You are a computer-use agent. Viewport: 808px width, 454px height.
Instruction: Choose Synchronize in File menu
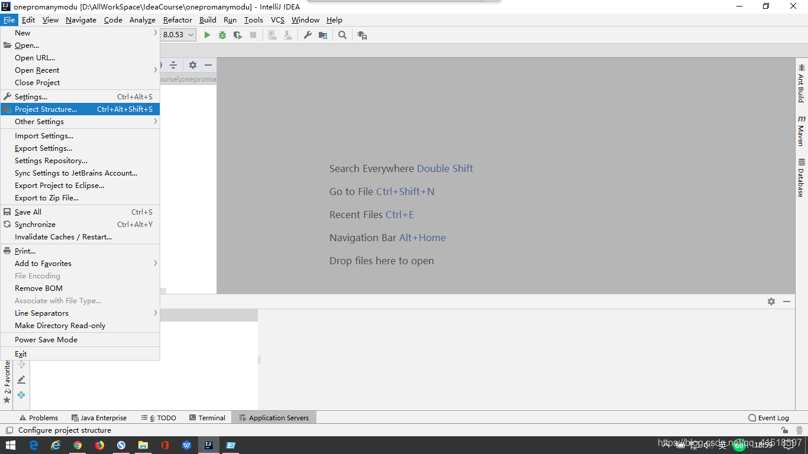pos(80,225)
